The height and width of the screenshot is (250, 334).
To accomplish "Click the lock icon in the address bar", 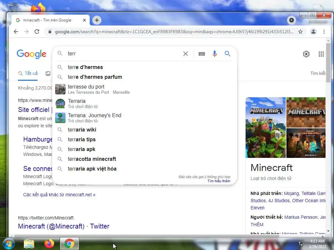I will pos(50,32).
